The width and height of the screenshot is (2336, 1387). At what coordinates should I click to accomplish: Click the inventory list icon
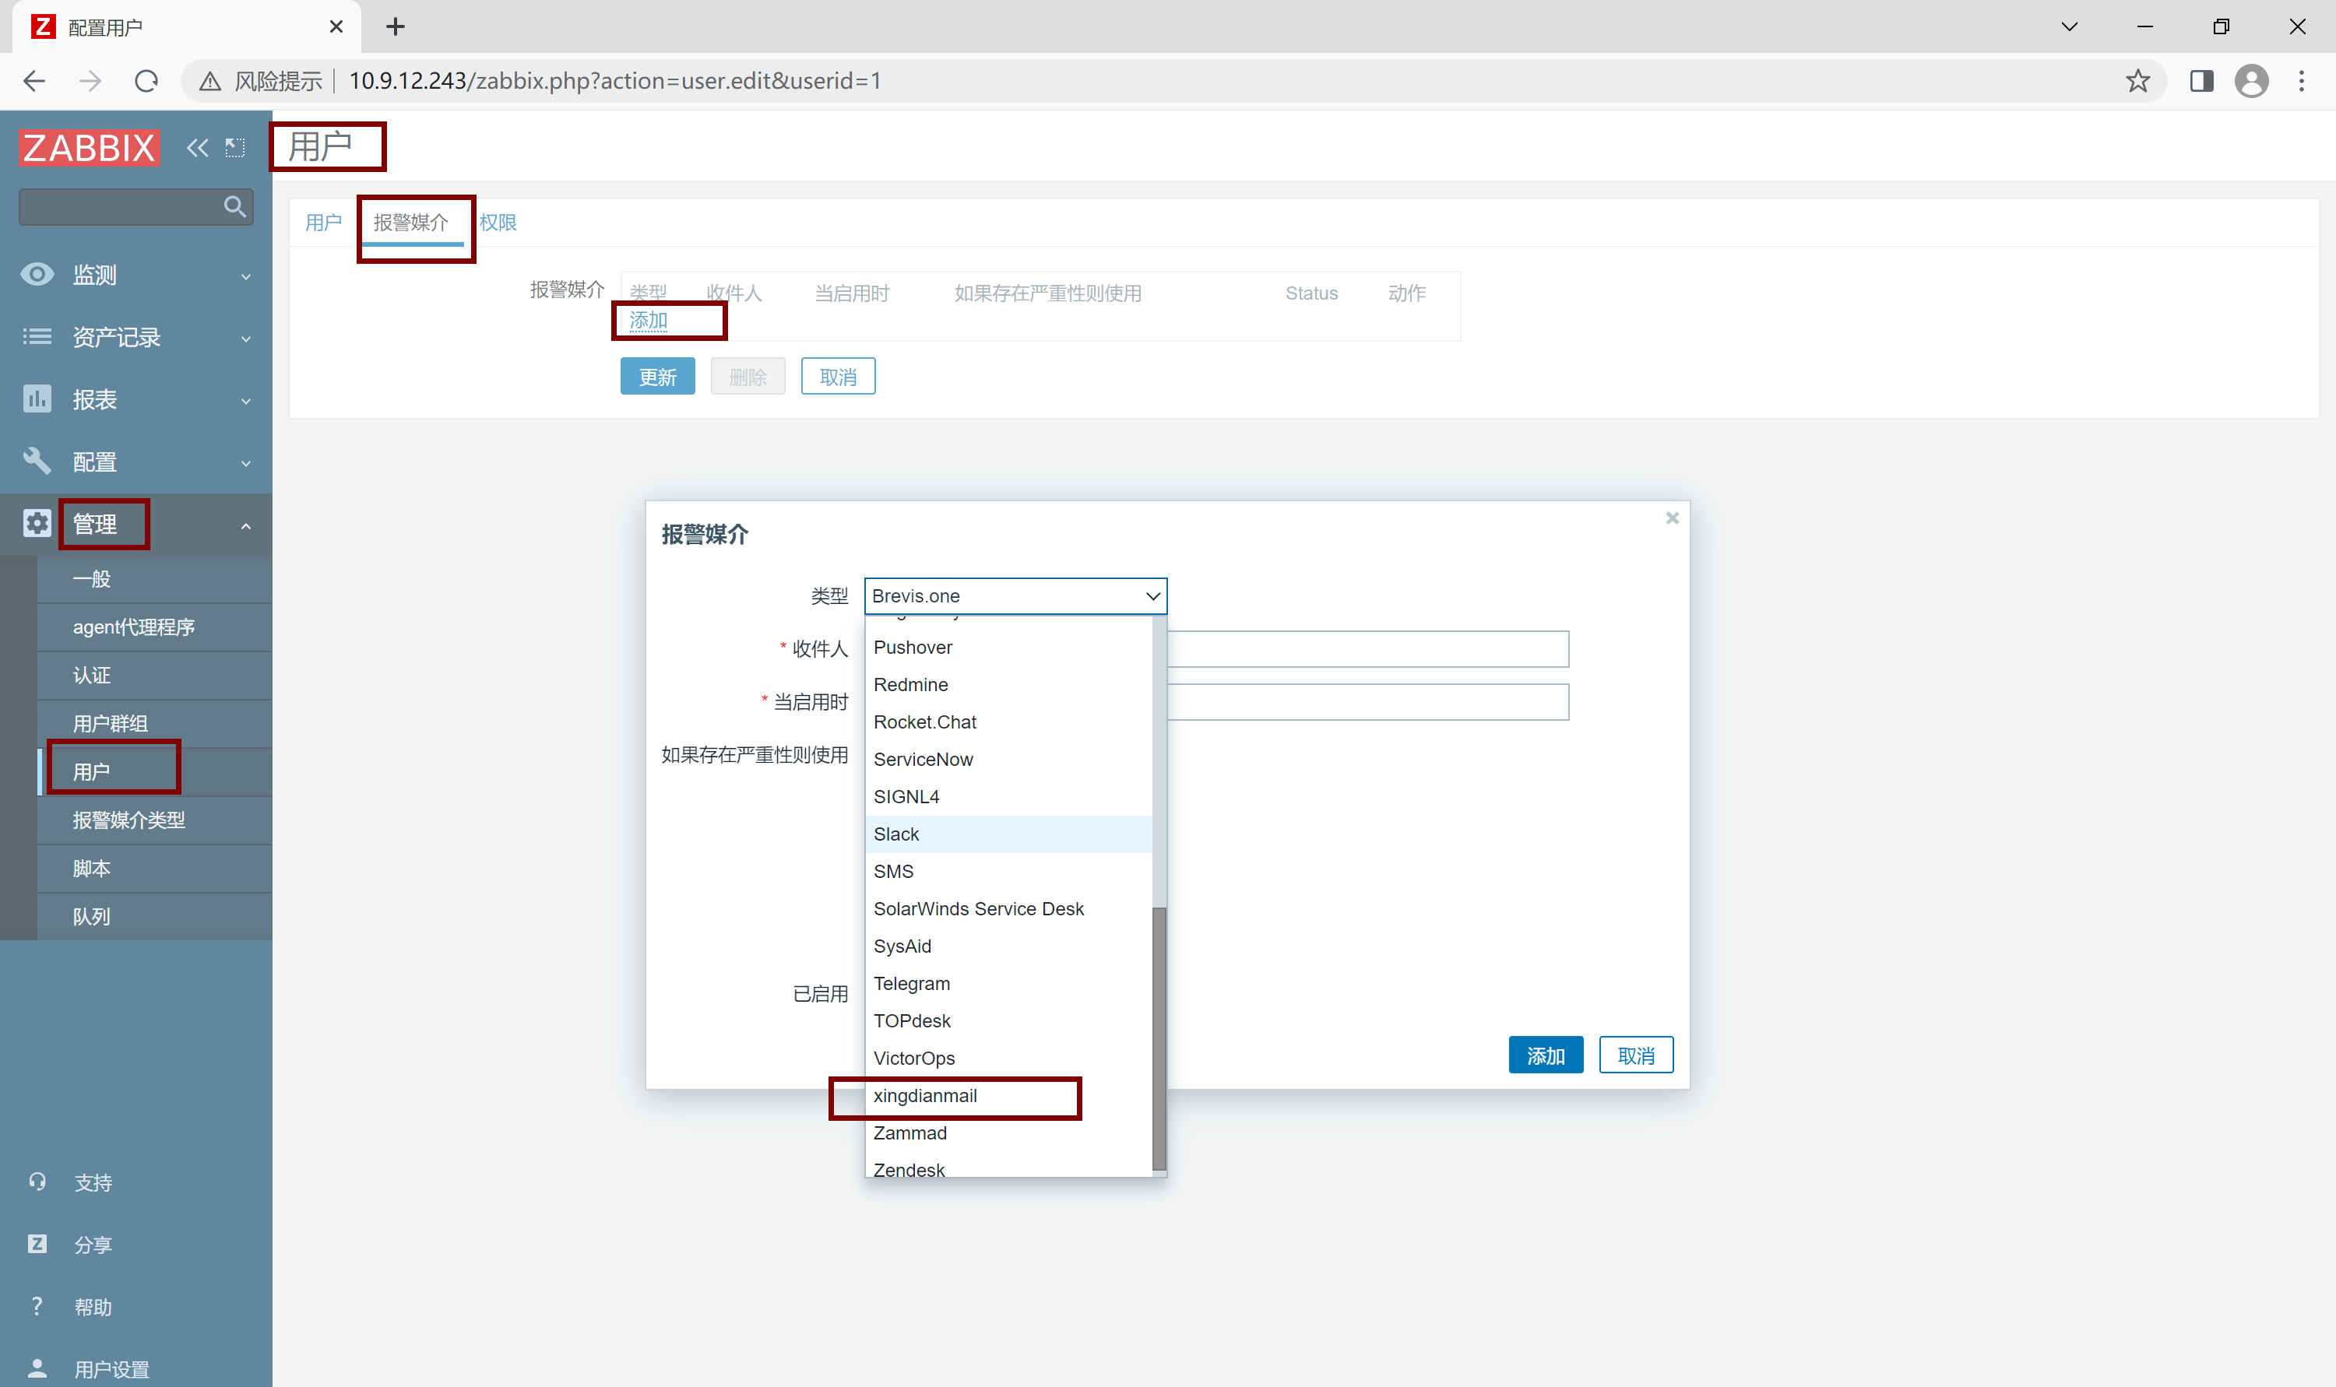click(x=37, y=336)
